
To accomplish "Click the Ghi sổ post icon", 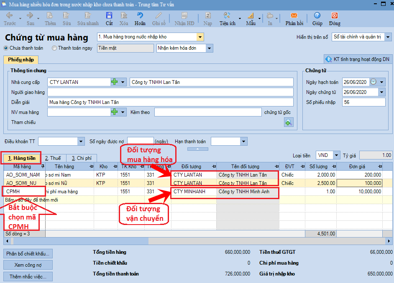I will point(159,19).
